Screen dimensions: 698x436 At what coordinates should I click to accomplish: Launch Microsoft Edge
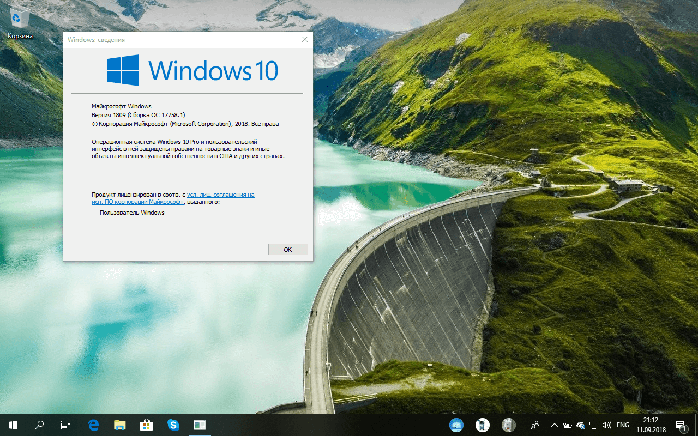tap(93, 425)
